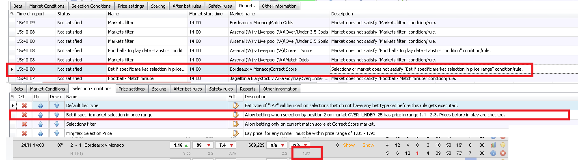Sort reports by Market name column
This screenshot has height=160, width=578.
point(279,14)
